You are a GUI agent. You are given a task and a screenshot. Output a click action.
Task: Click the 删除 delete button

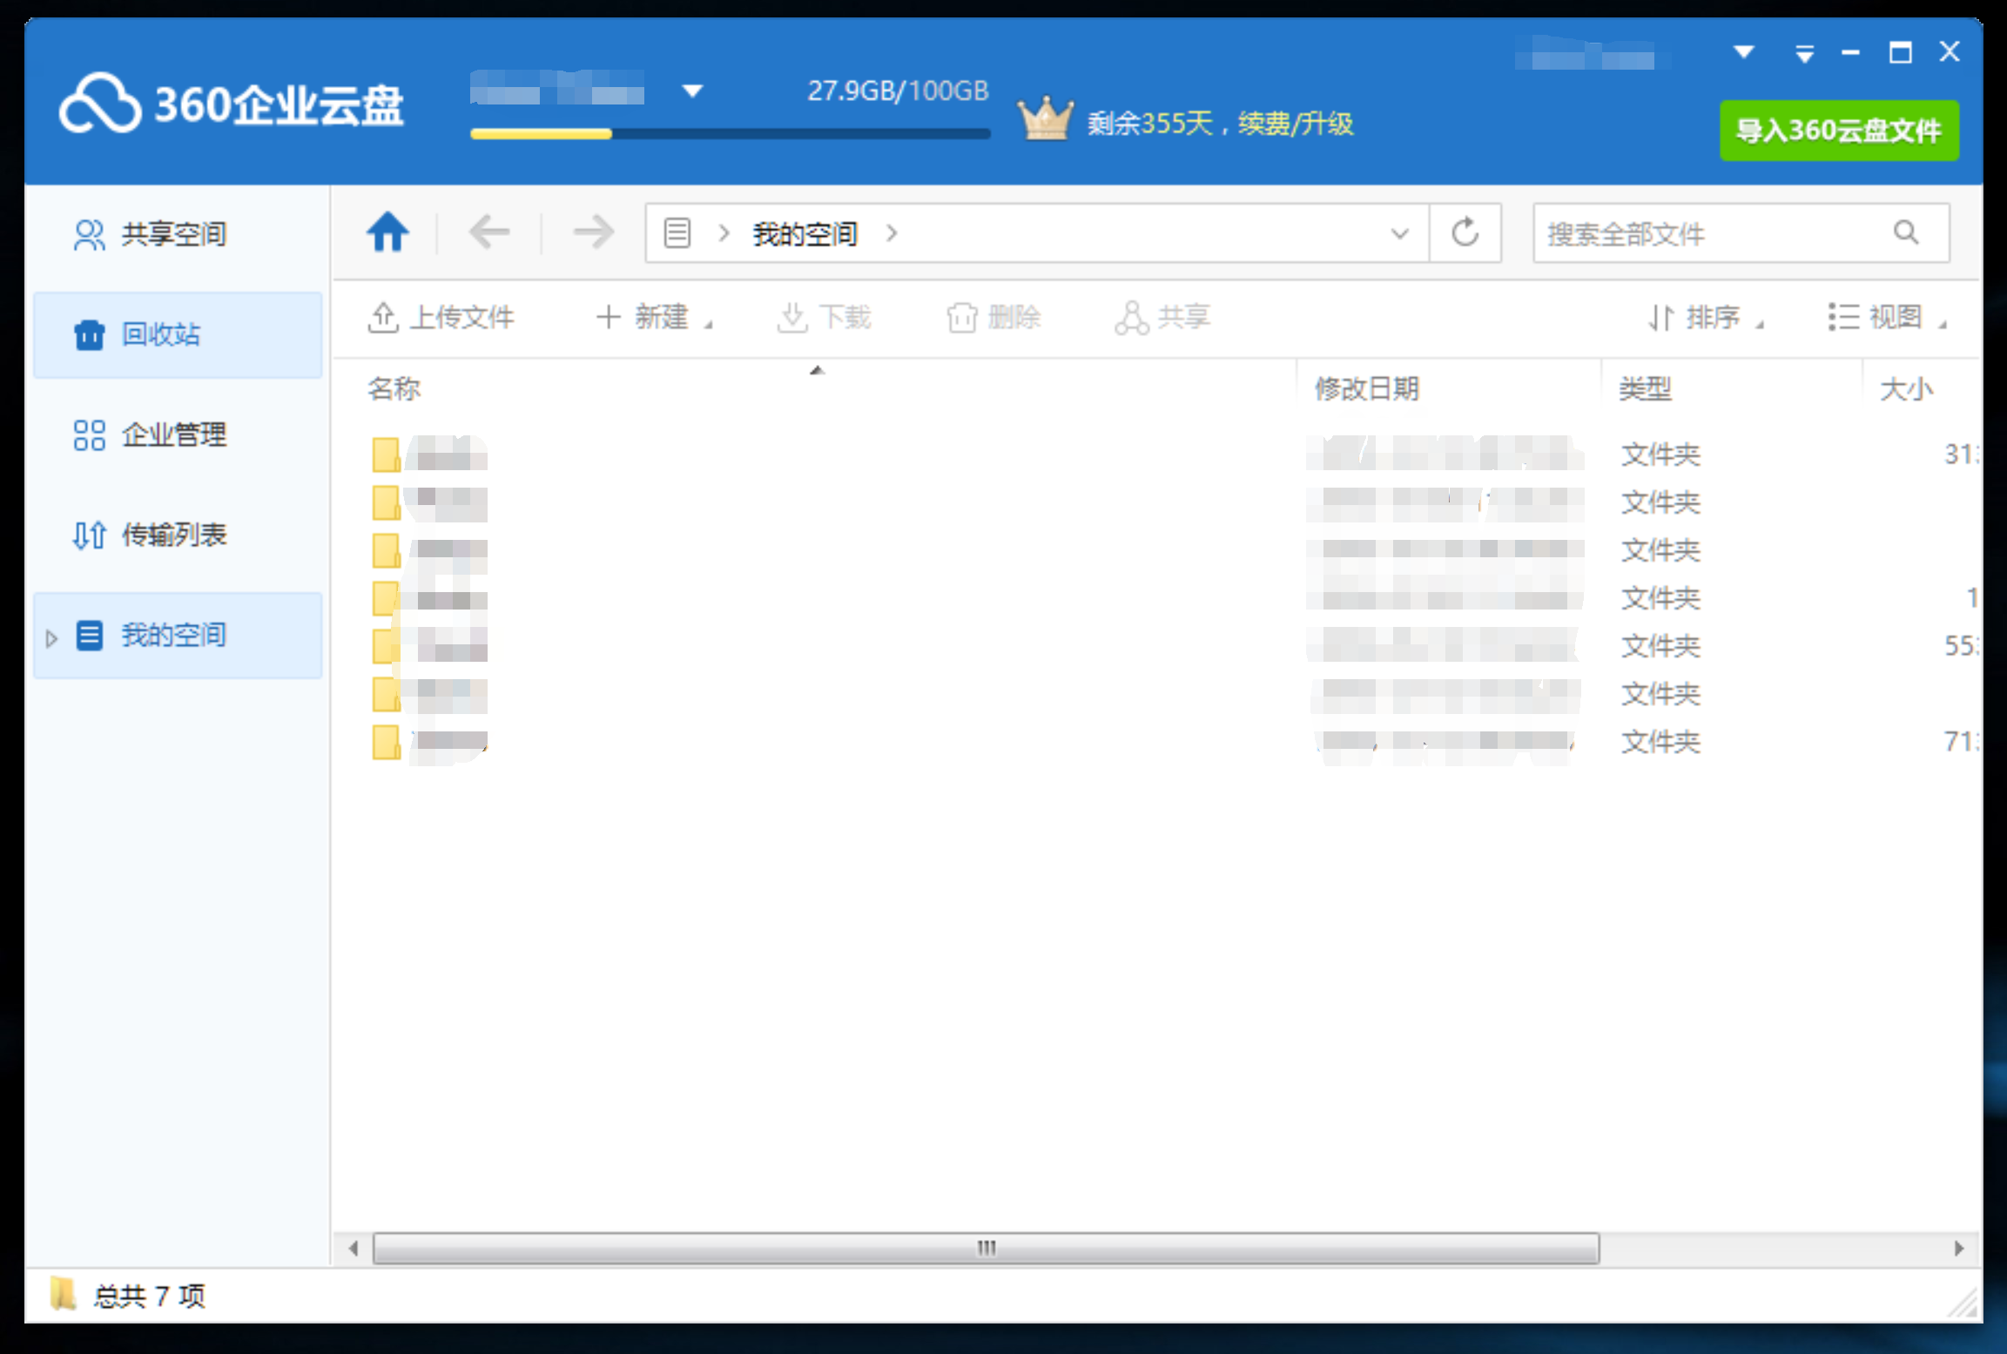(x=993, y=317)
